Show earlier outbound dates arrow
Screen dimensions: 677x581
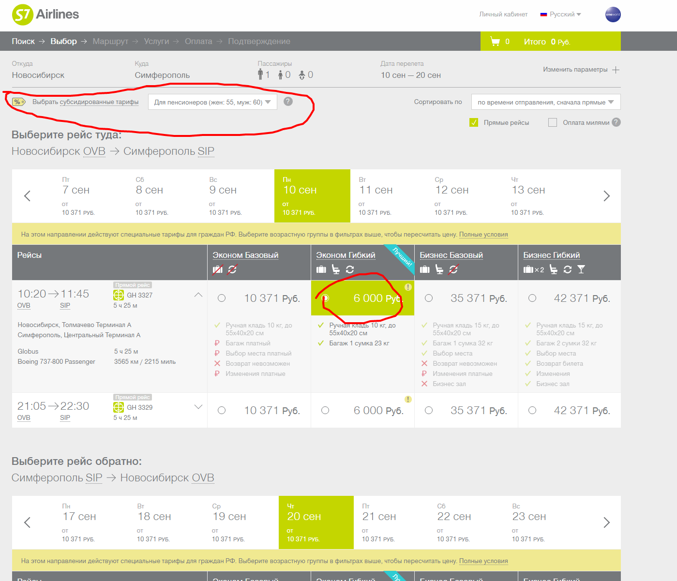coord(27,196)
